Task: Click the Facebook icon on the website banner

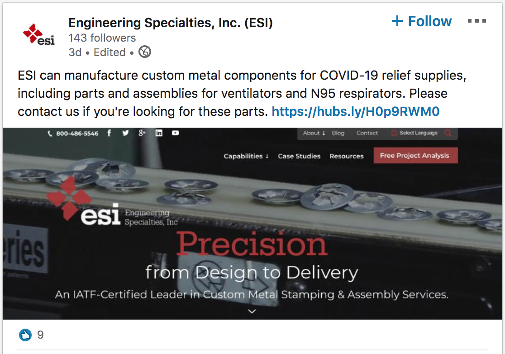Action: click(x=109, y=133)
